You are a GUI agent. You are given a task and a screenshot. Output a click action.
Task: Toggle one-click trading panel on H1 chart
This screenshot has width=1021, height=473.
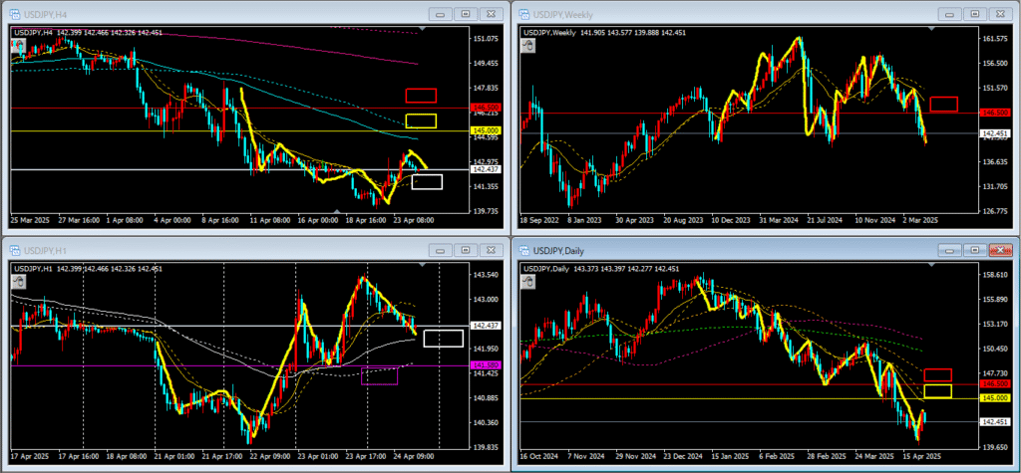[18, 282]
